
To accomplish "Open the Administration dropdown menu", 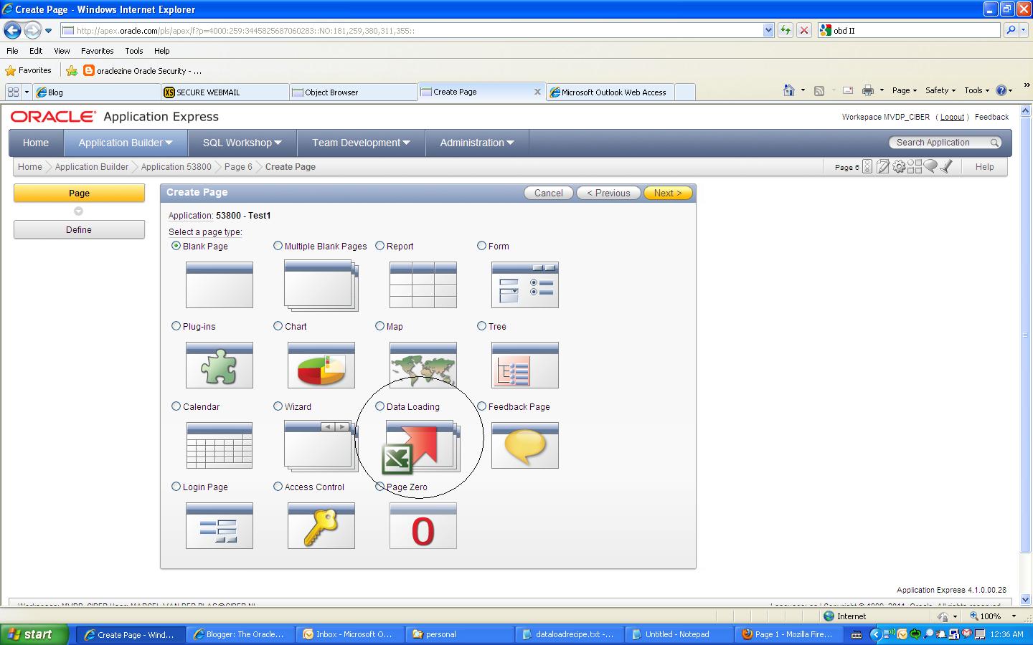I will point(476,143).
